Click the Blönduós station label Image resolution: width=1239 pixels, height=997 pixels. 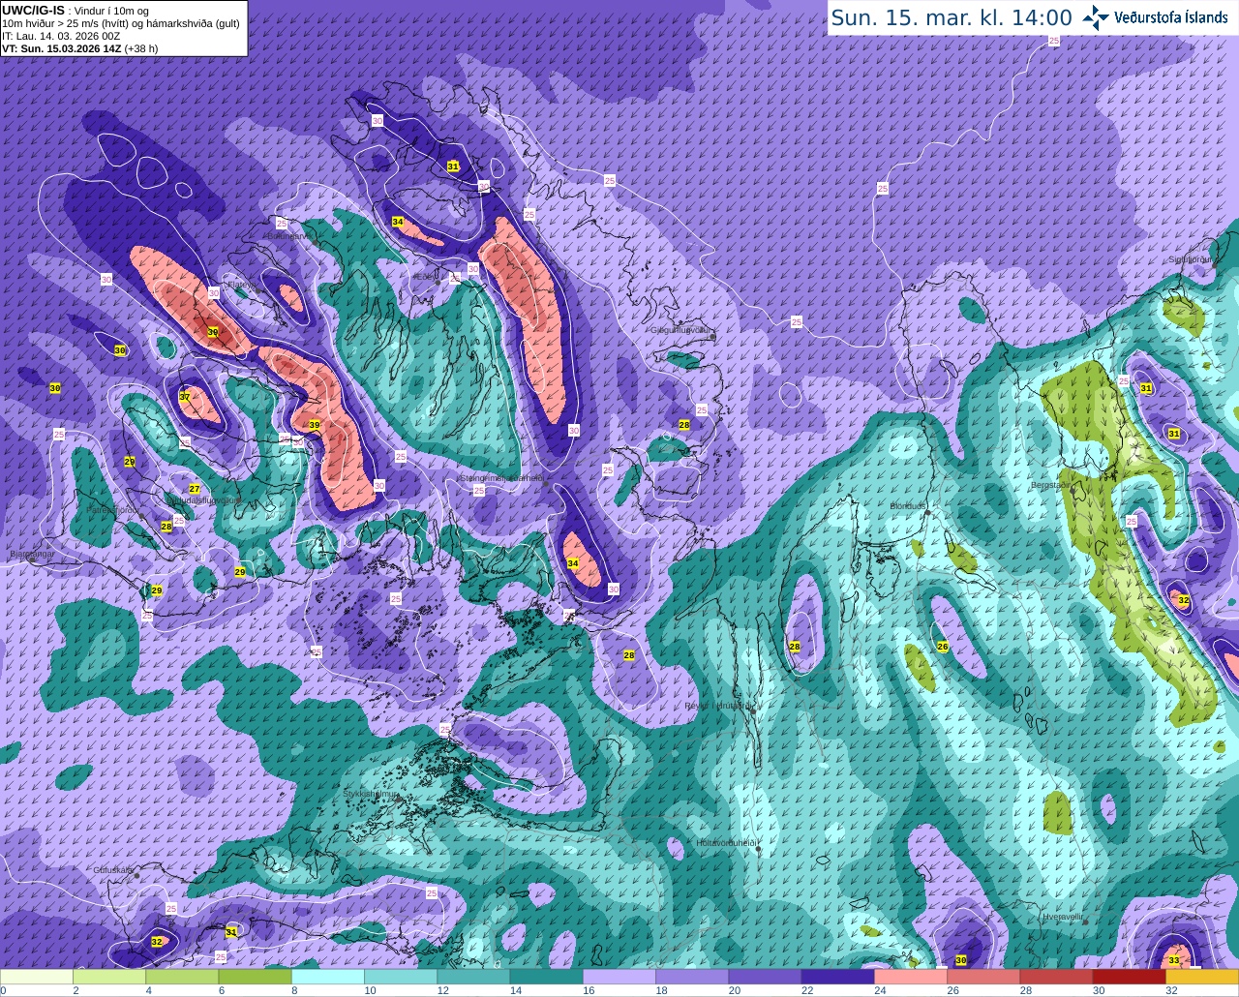pyautogui.click(x=909, y=505)
